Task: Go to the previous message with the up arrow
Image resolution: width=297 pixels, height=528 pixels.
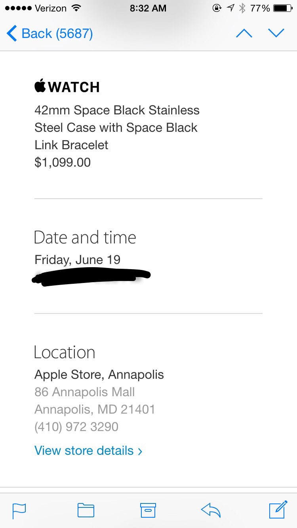Action: coord(244,34)
